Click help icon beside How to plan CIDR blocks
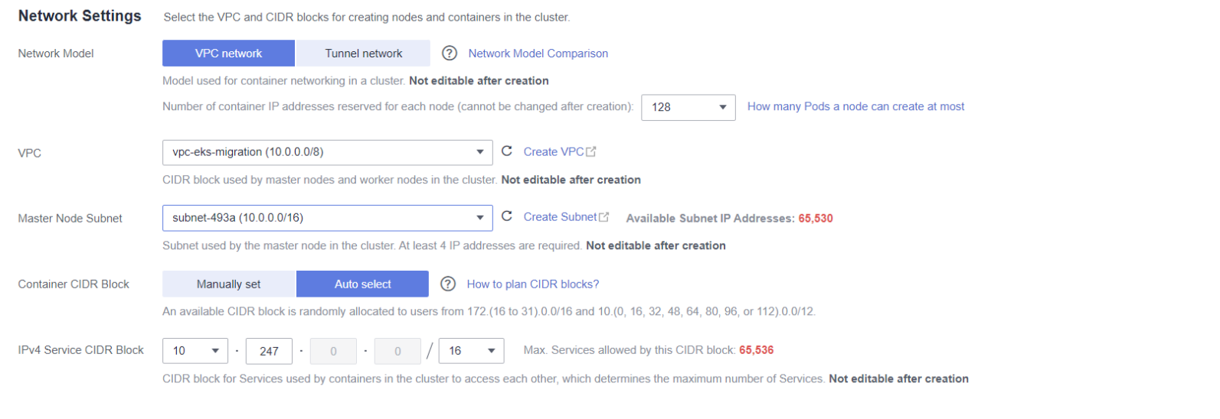This screenshot has width=1220, height=419. click(448, 284)
